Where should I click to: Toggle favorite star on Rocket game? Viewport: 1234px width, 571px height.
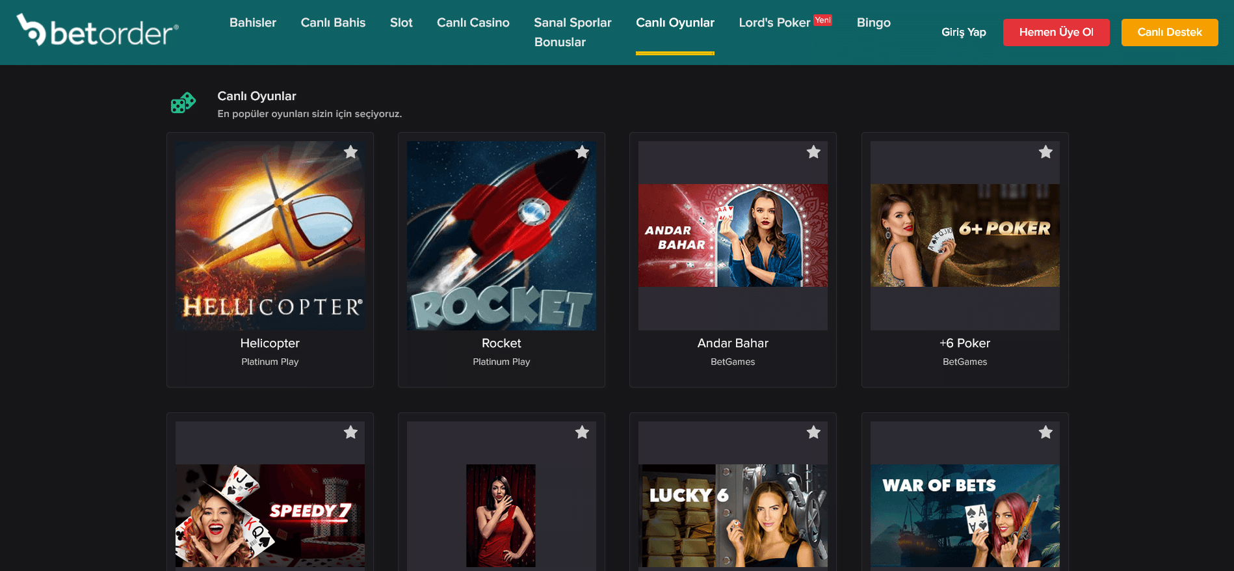tap(582, 152)
